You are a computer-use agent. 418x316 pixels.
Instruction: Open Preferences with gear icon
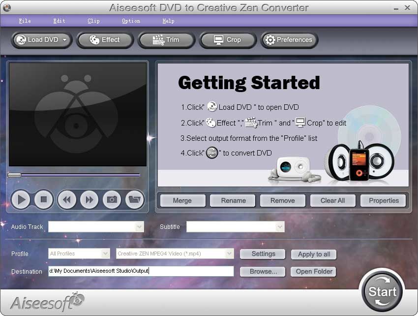pos(289,40)
